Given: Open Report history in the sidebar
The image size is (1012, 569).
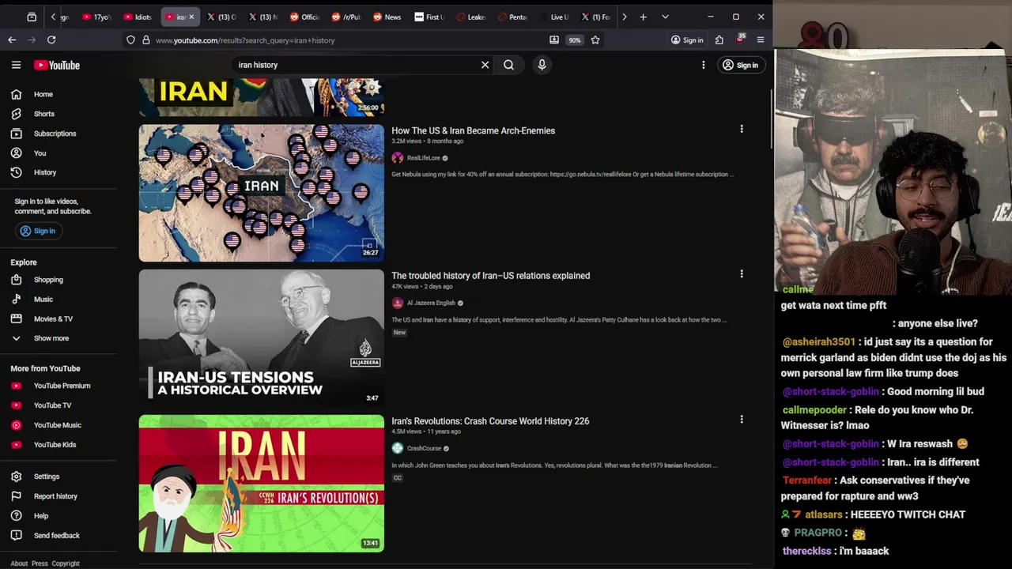Looking at the screenshot, I should (x=55, y=496).
